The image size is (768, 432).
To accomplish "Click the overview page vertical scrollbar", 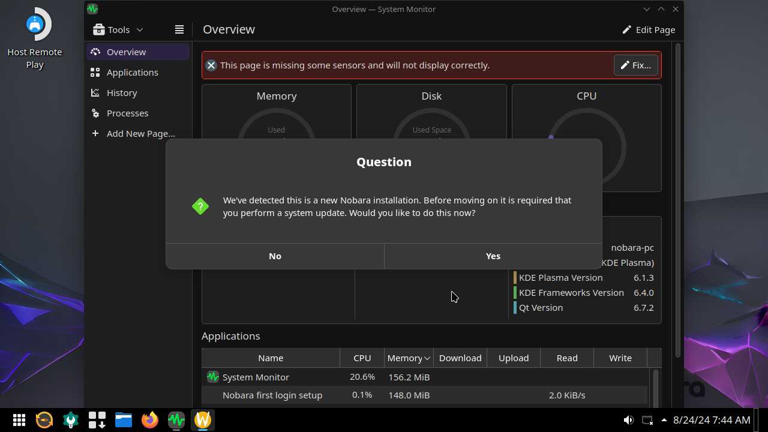I will pyautogui.click(x=679, y=200).
